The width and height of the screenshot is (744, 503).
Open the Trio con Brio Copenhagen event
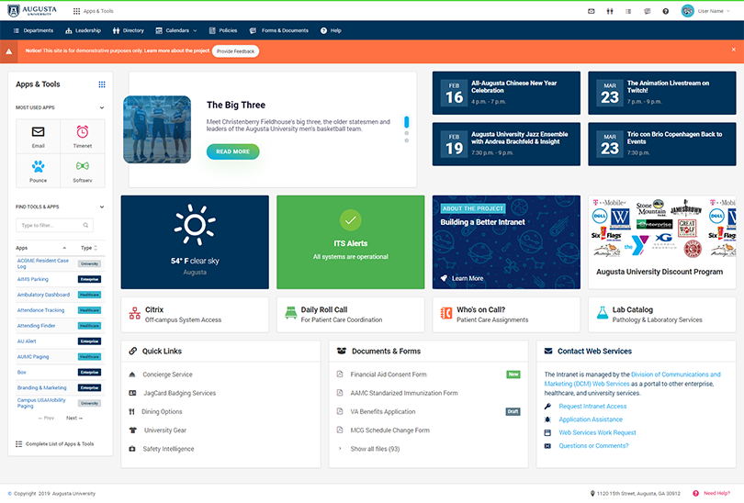662,144
